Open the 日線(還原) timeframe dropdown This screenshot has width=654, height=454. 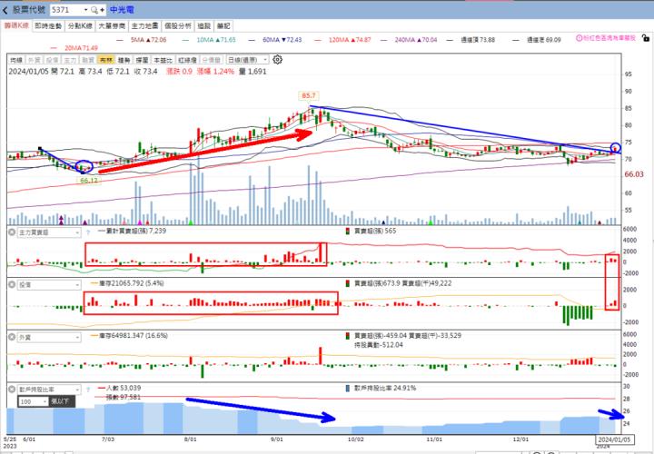click(x=248, y=59)
